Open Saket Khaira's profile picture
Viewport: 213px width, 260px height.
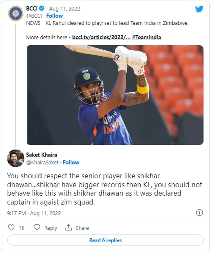(x=15, y=158)
